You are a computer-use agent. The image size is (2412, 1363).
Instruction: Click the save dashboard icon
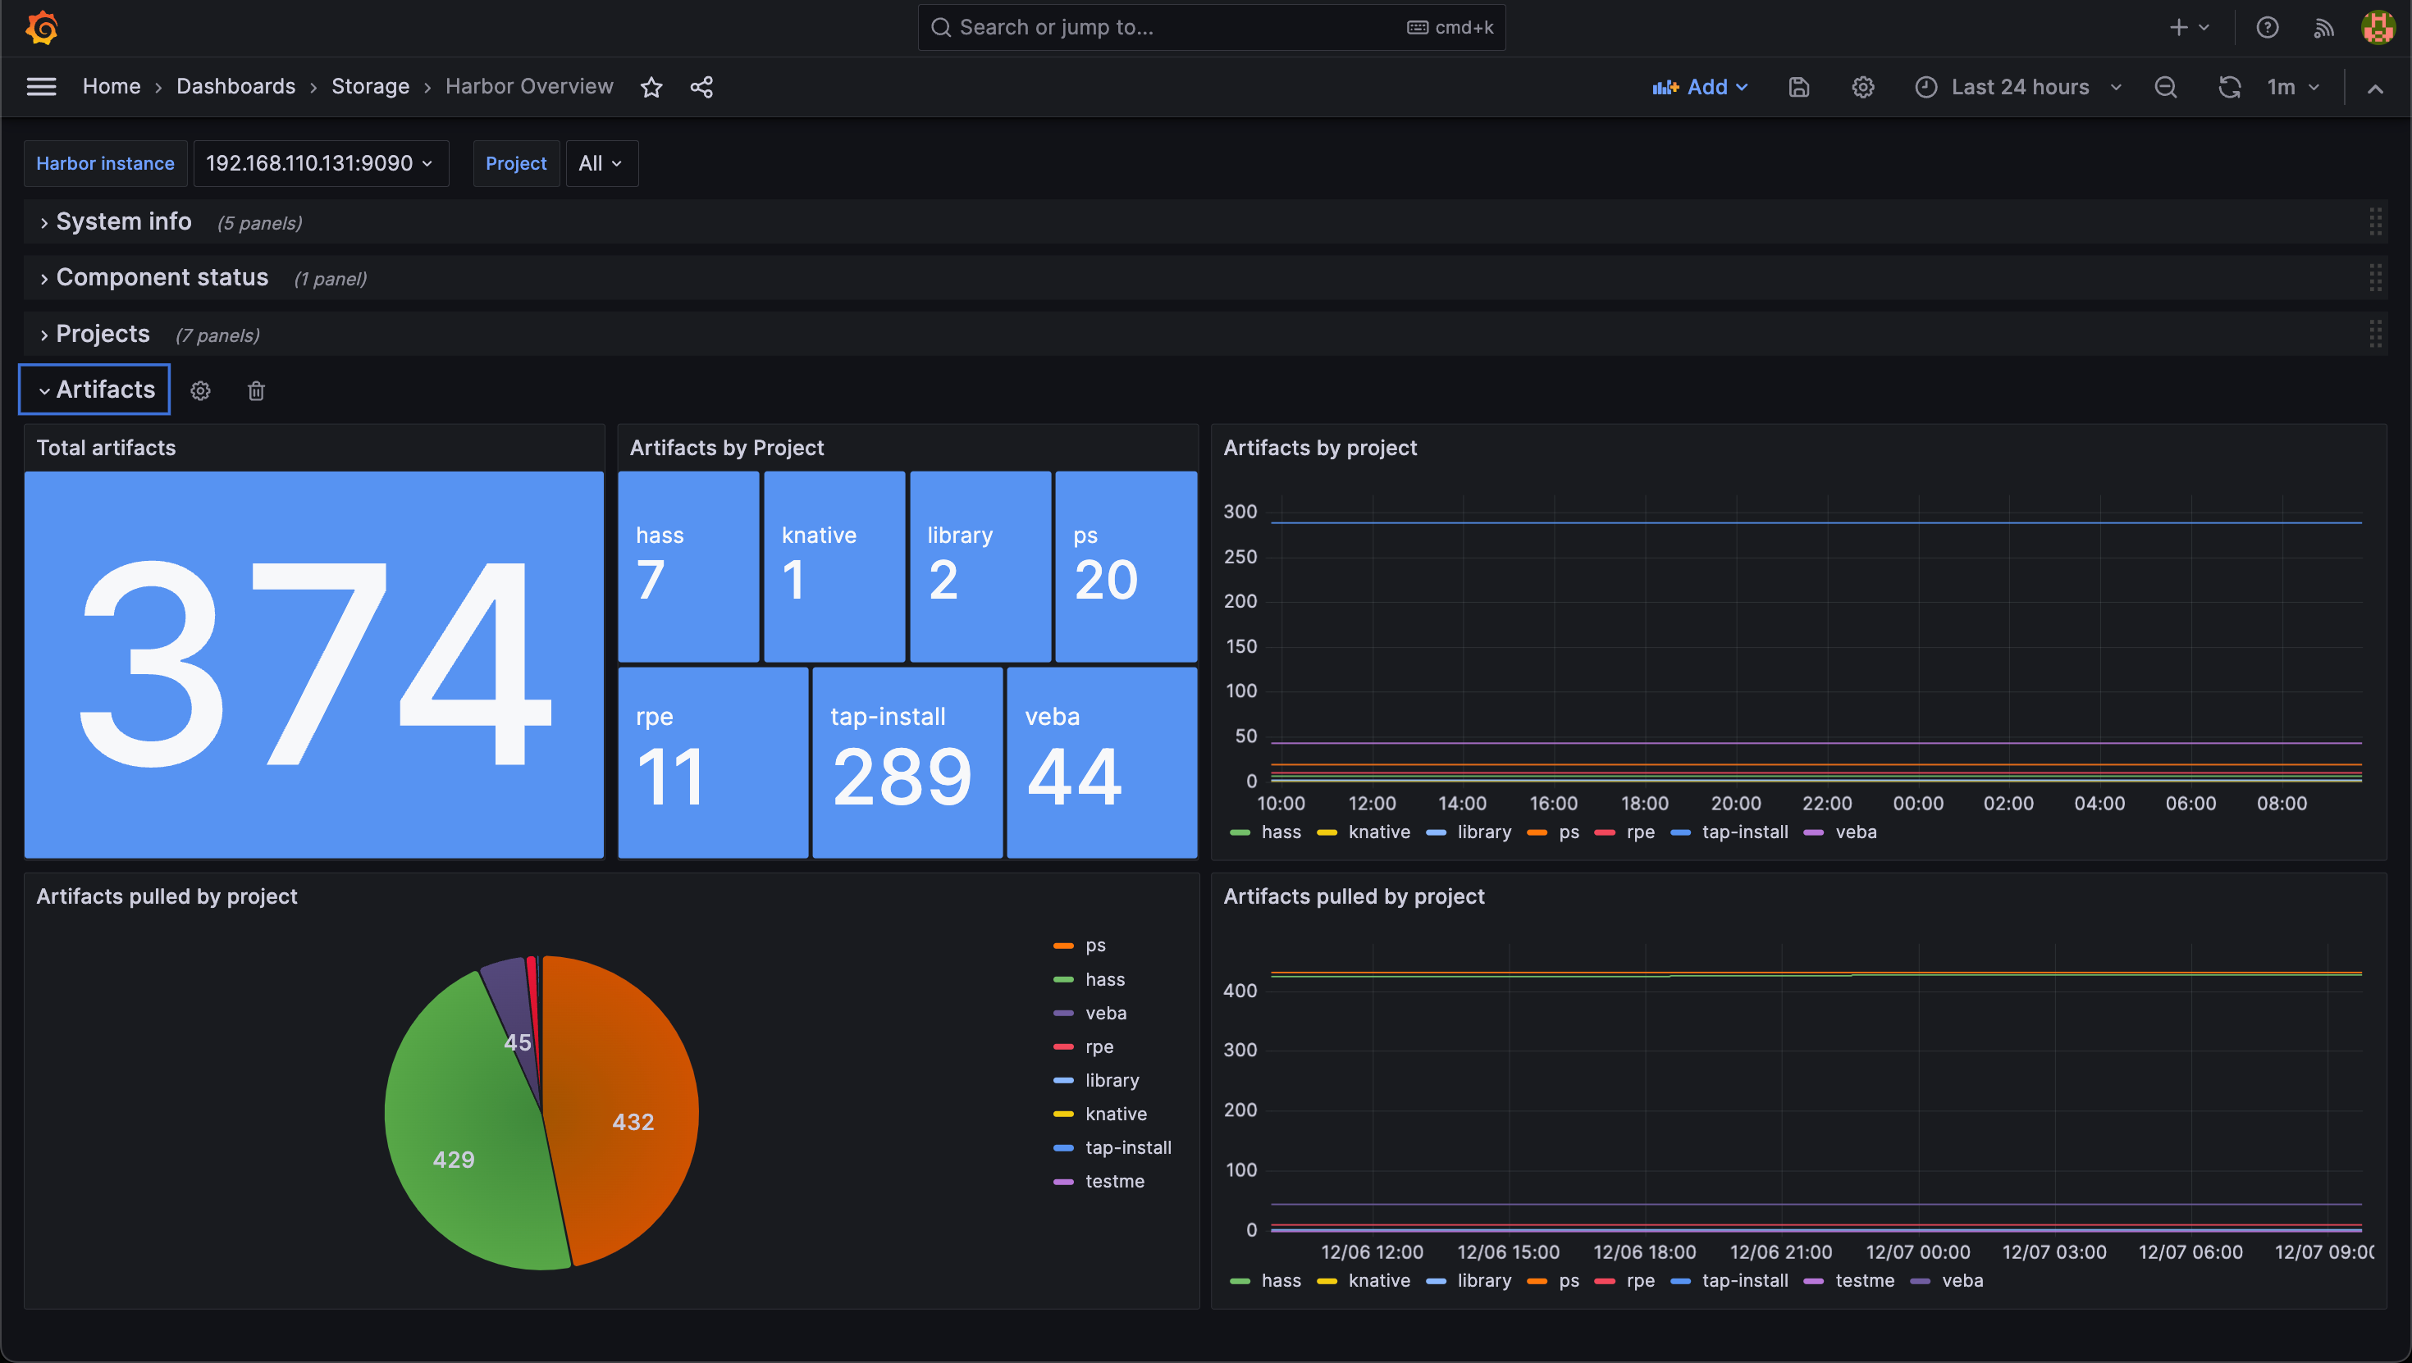tap(1799, 86)
